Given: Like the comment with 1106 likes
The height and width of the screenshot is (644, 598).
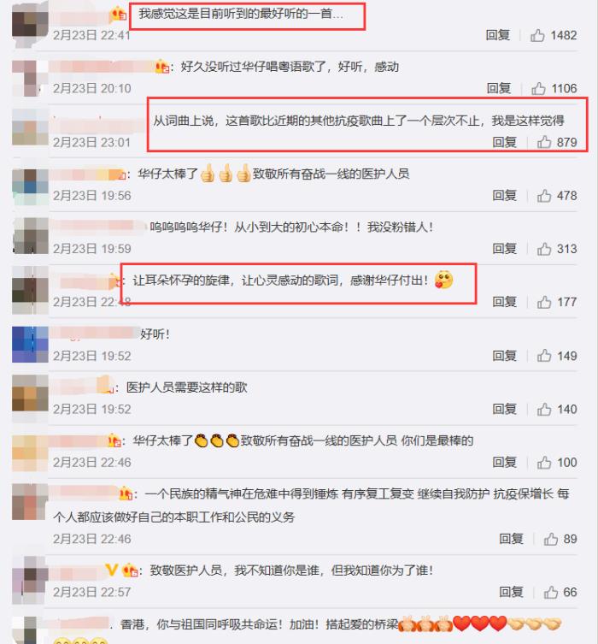Looking at the screenshot, I should pyautogui.click(x=538, y=88).
